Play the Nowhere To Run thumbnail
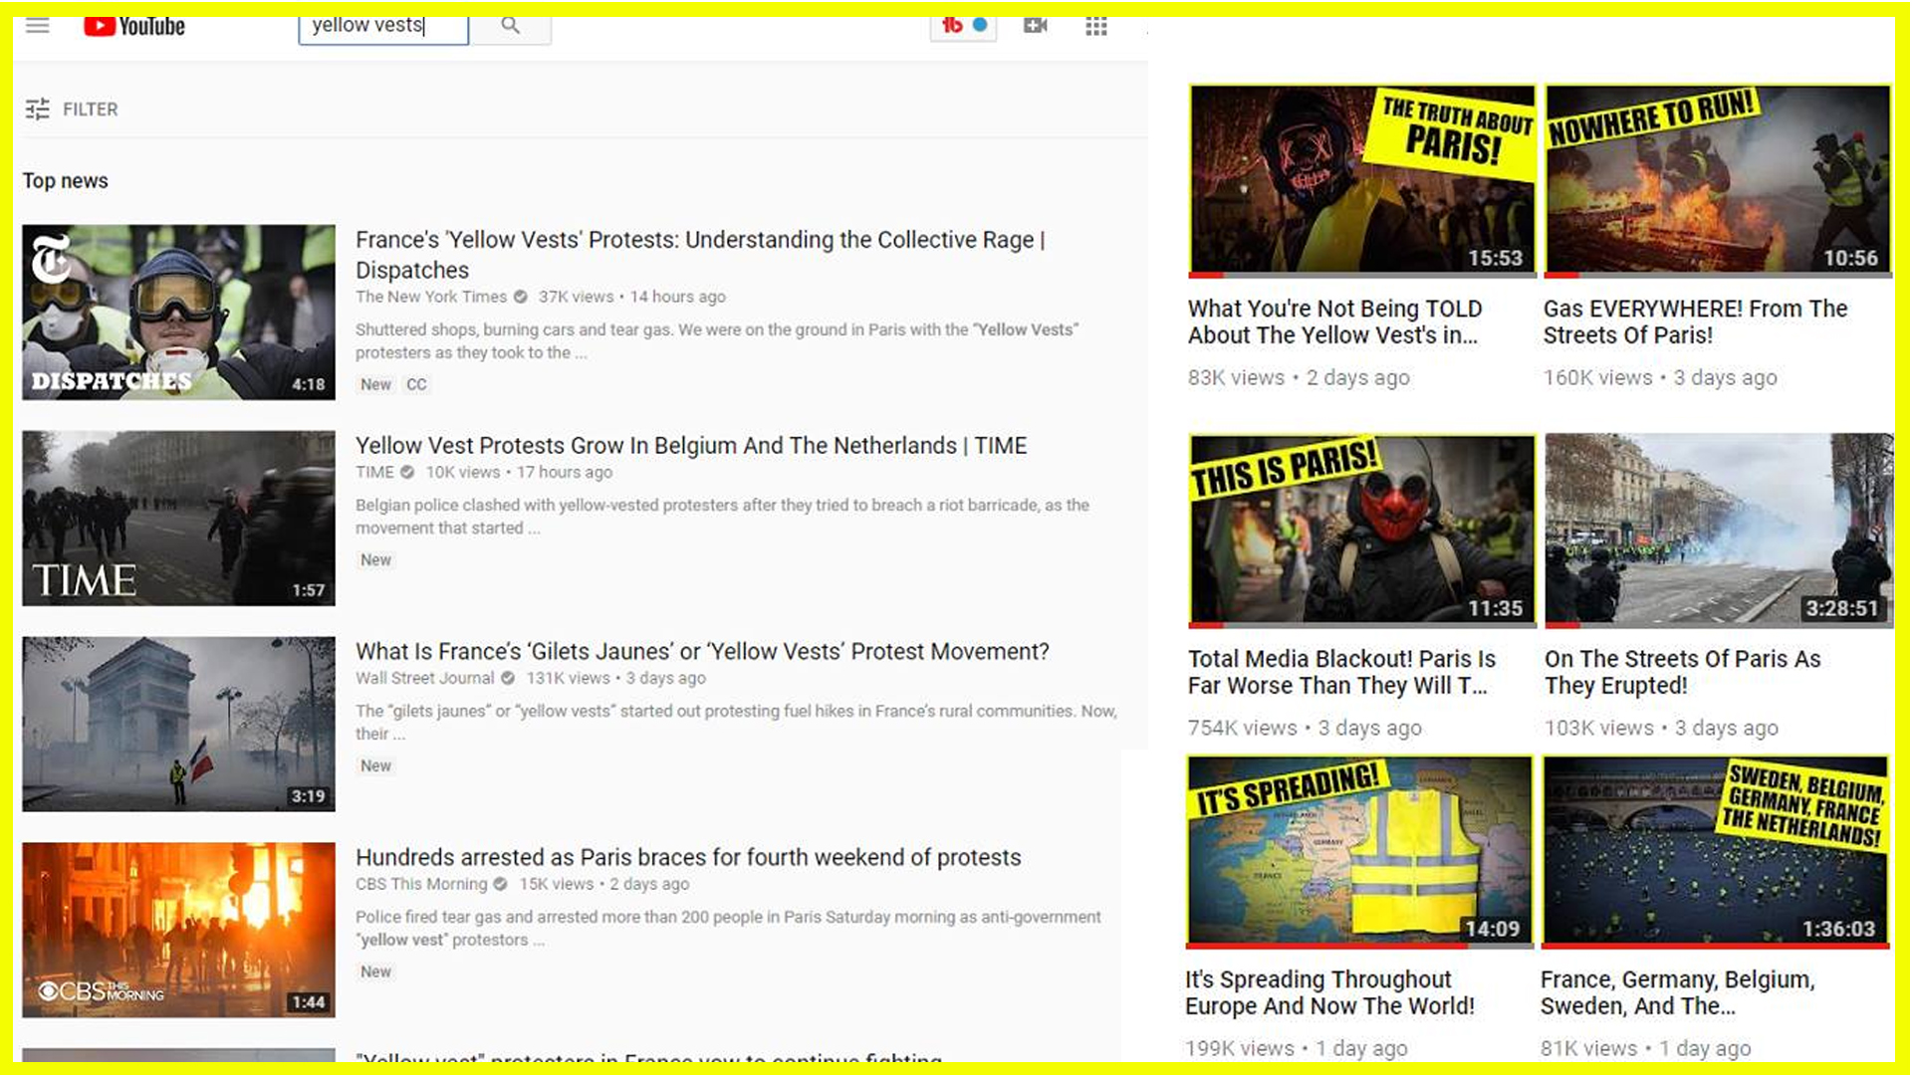The width and height of the screenshot is (1912, 1075). pos(1718,181)
